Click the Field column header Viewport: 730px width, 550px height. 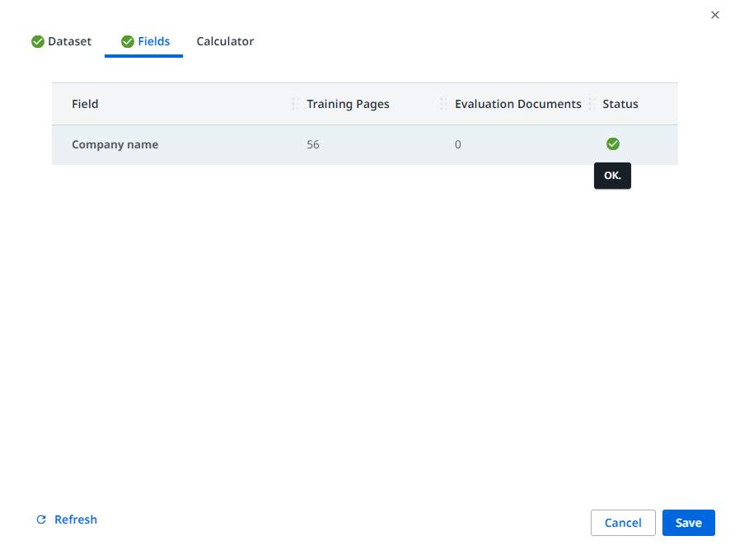(x=85, y=104)
